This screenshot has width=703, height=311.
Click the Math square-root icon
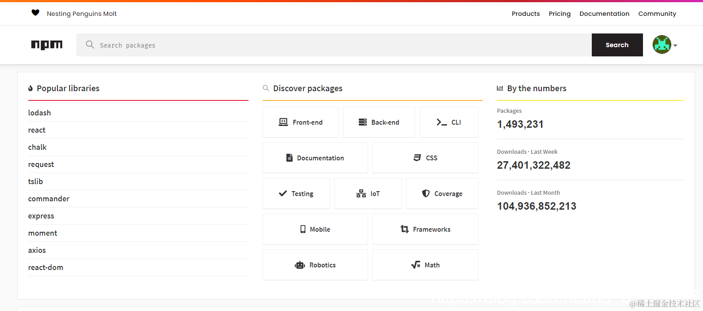tap(416, 265)
